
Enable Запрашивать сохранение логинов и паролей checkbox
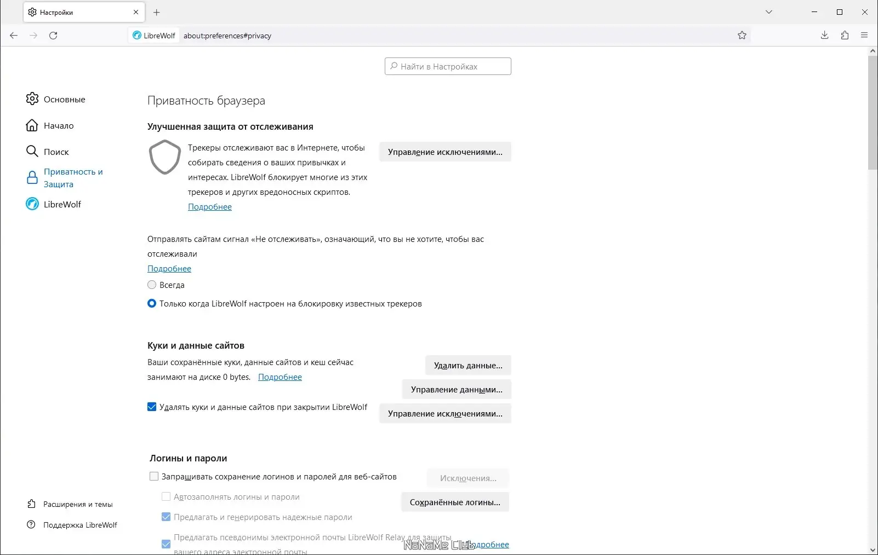coord(154,476)
